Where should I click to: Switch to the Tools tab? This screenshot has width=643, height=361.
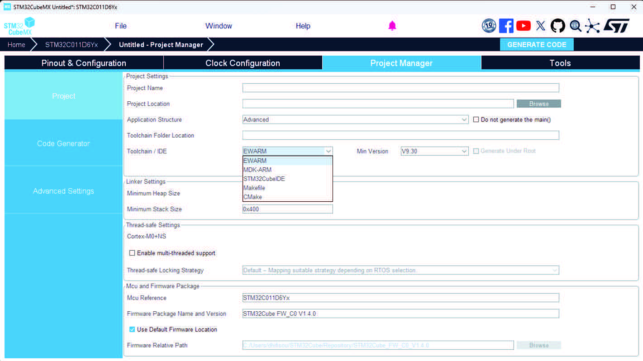click(x=560, y=63)
